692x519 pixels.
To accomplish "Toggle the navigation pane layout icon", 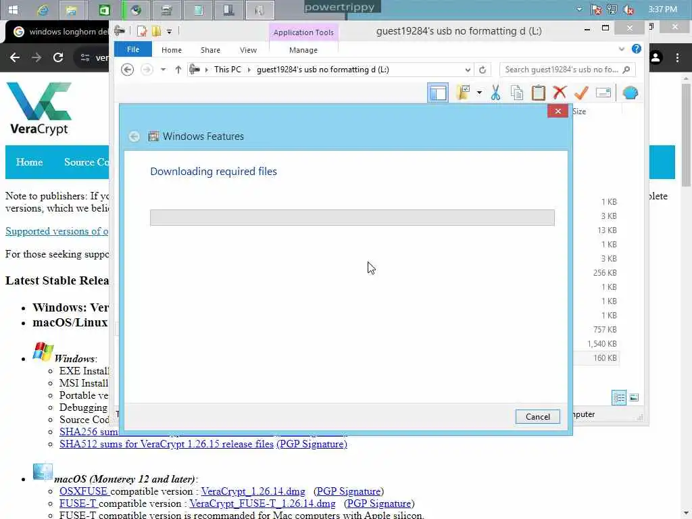I will tap(438, 93).
